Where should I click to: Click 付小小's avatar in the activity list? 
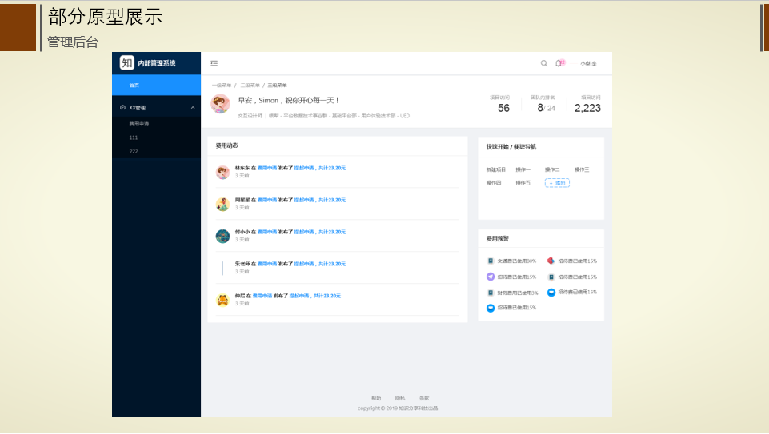(x=222, y=236)
